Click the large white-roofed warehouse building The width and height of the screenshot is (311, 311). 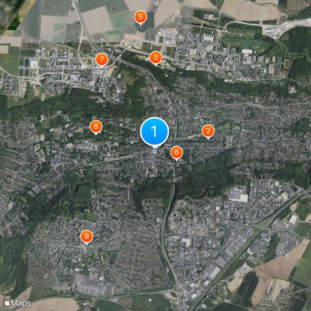coord(239,197)
